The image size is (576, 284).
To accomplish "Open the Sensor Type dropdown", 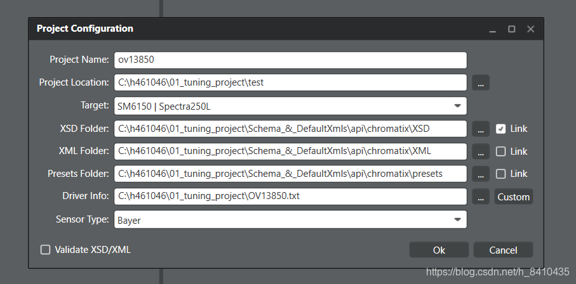I will [x=290, y=219].
